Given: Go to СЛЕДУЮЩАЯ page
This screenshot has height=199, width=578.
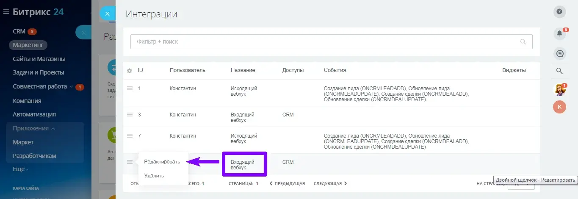Looking at the screenshot, I should [330, 183].
